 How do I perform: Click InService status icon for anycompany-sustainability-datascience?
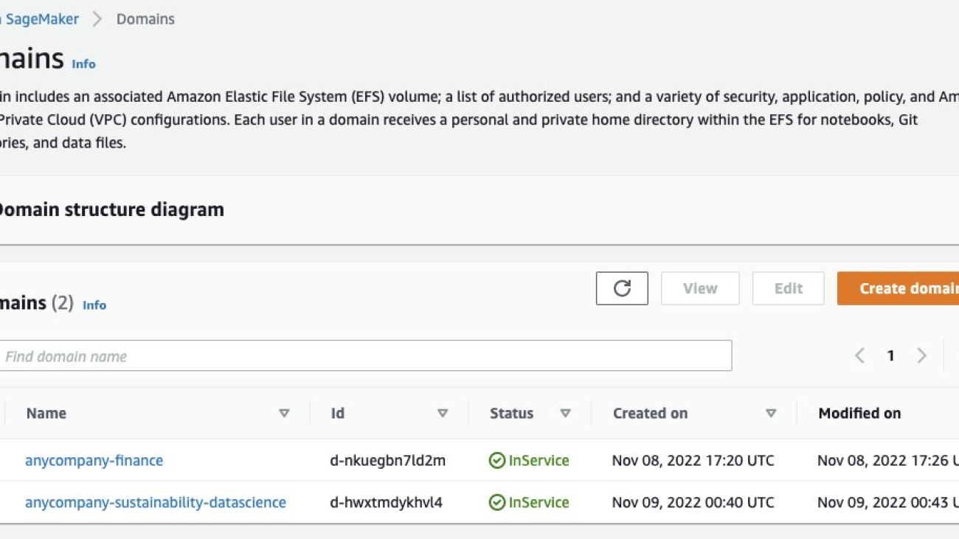tap(496, 503)
